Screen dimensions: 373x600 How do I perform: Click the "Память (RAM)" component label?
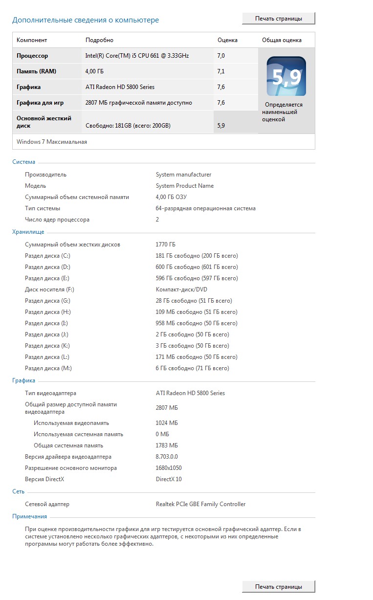click(x=36, y=71)
